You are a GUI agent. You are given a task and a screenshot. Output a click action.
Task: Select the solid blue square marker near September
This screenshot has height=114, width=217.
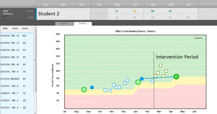click(x=92, y=87)
